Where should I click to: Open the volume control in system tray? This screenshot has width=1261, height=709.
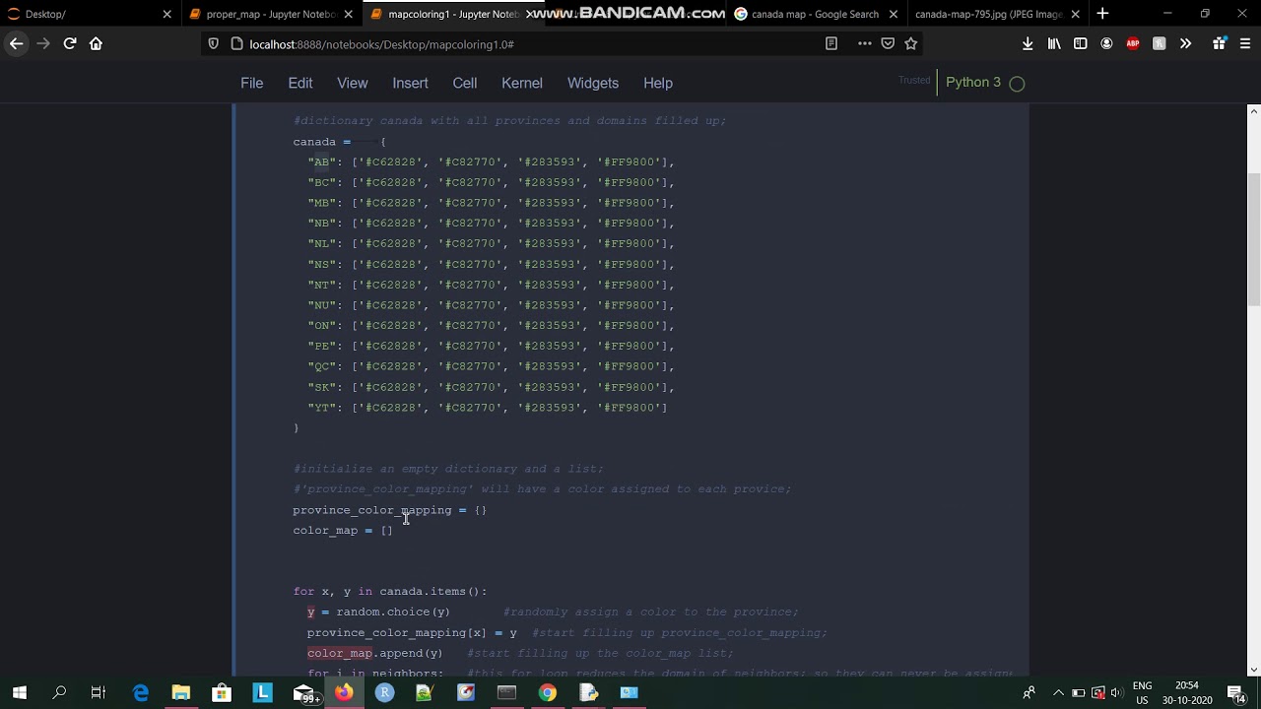point(1117,692)
